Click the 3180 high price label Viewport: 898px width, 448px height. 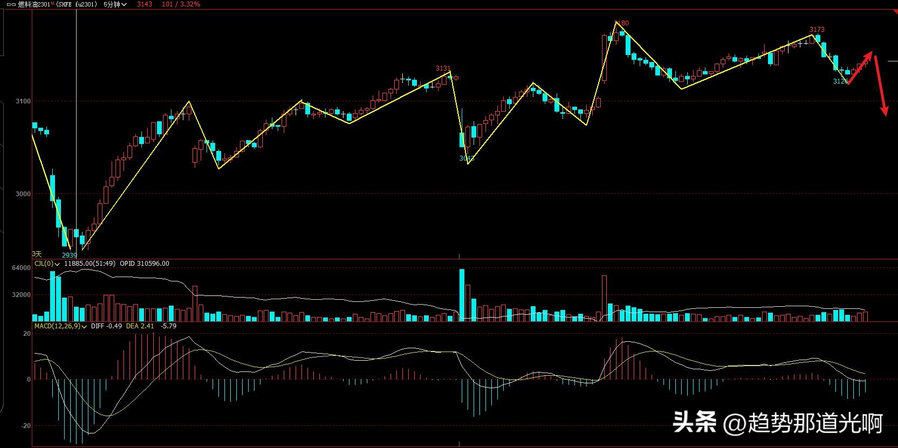pyautogui.click(x=621, y=23)
